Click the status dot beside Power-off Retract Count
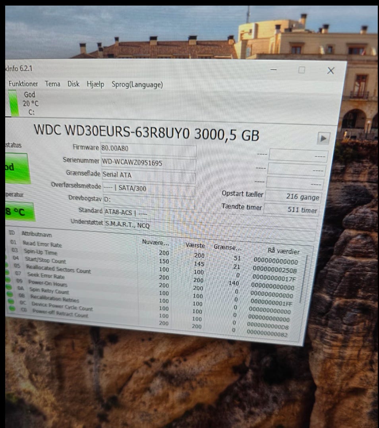379x428 pixels. click(x=12, y=308)
